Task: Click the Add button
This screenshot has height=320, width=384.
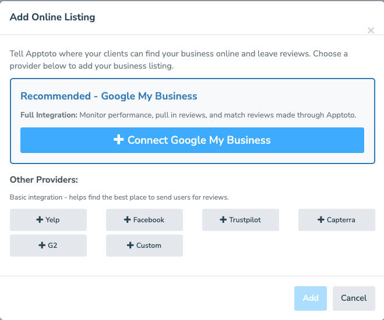Action: coord(311,298)
